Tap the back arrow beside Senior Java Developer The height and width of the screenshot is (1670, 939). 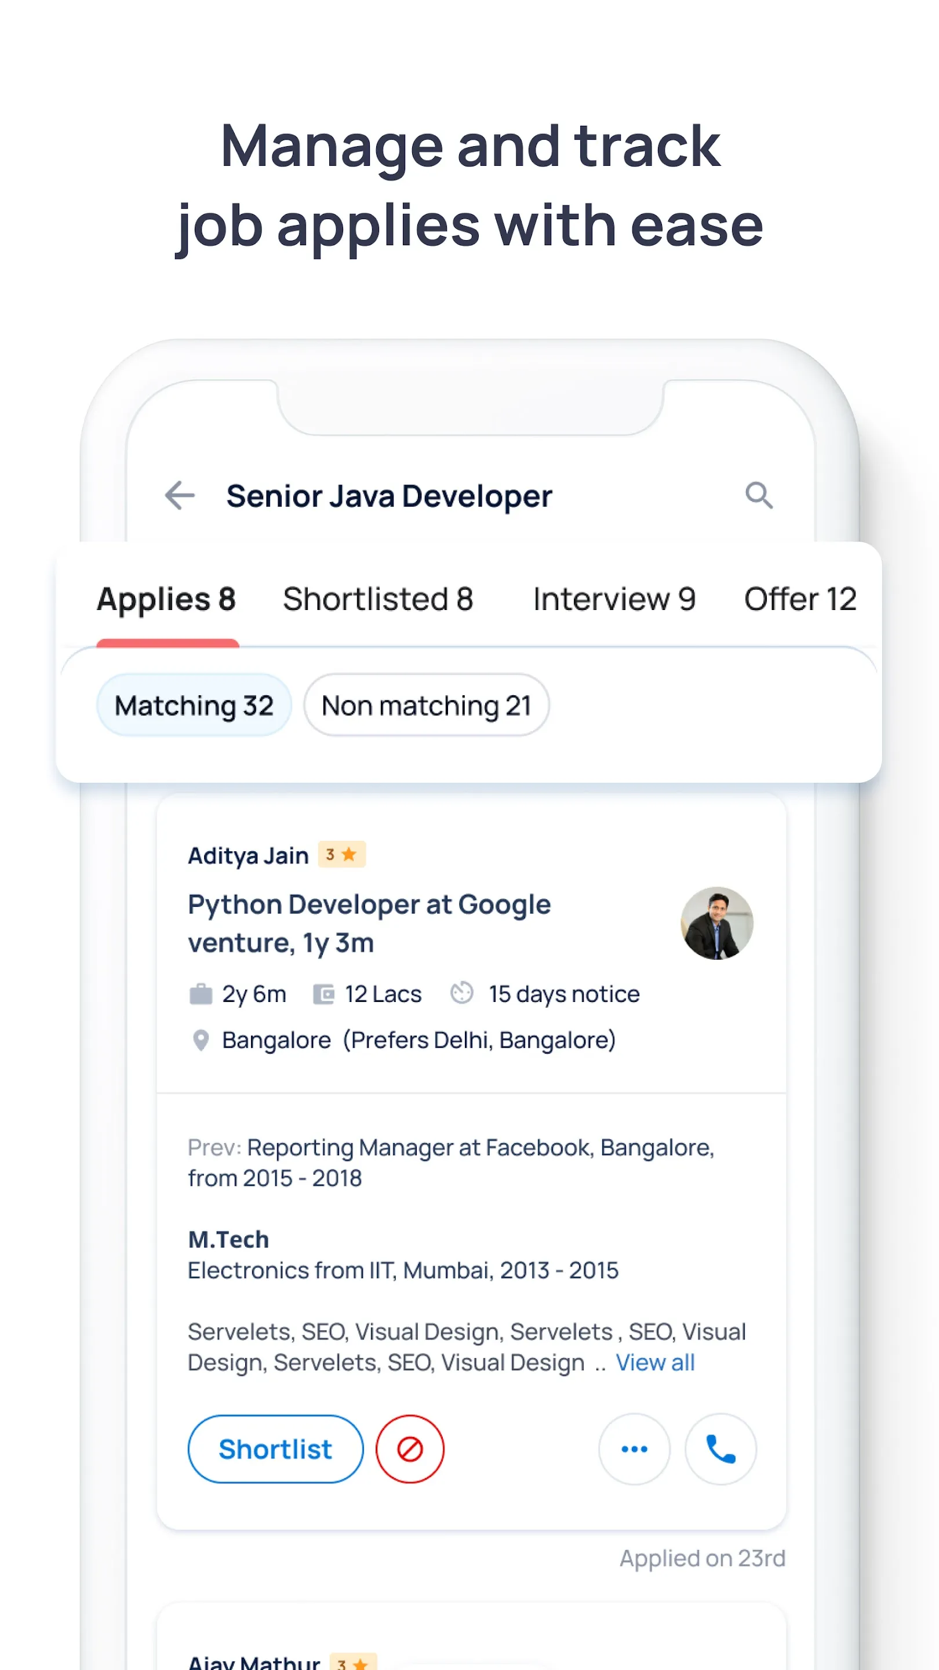pos(180,496)
